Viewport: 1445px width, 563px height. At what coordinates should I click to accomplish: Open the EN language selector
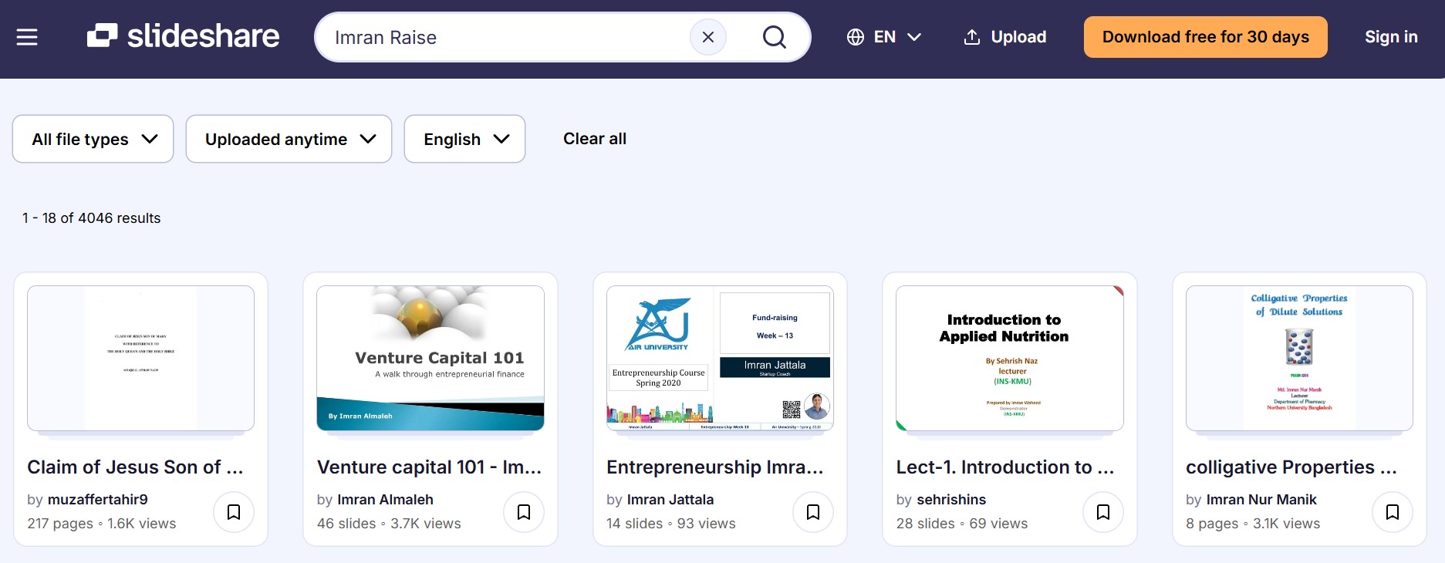click(x=884, y=37)
